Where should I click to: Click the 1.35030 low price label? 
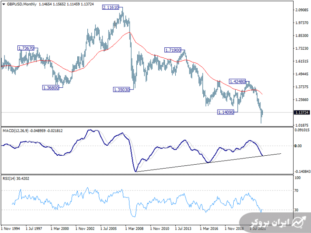click(x=121, y=90)
